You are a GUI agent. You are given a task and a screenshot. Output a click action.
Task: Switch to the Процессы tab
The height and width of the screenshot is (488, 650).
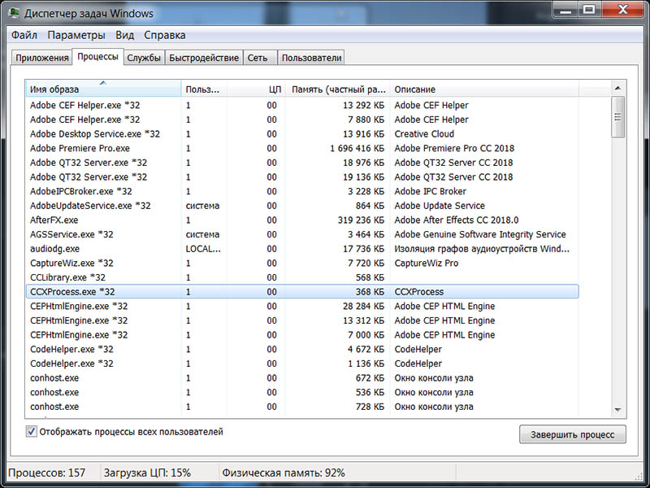[x=97, y=56]
